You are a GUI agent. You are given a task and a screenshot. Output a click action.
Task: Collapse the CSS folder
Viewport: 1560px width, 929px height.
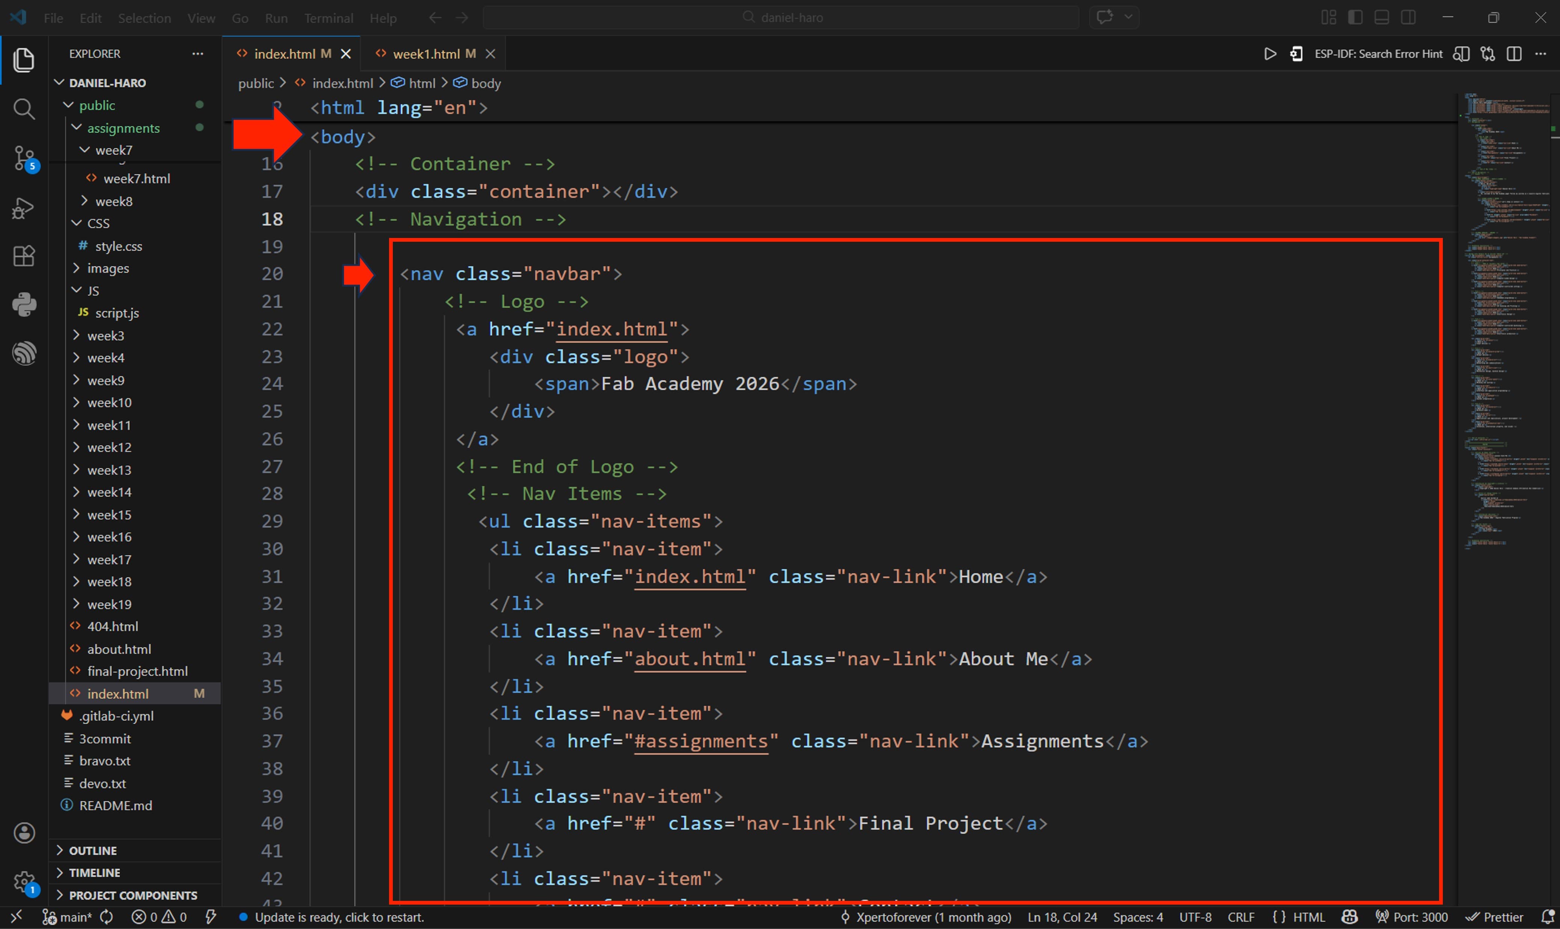coord(98,223)
